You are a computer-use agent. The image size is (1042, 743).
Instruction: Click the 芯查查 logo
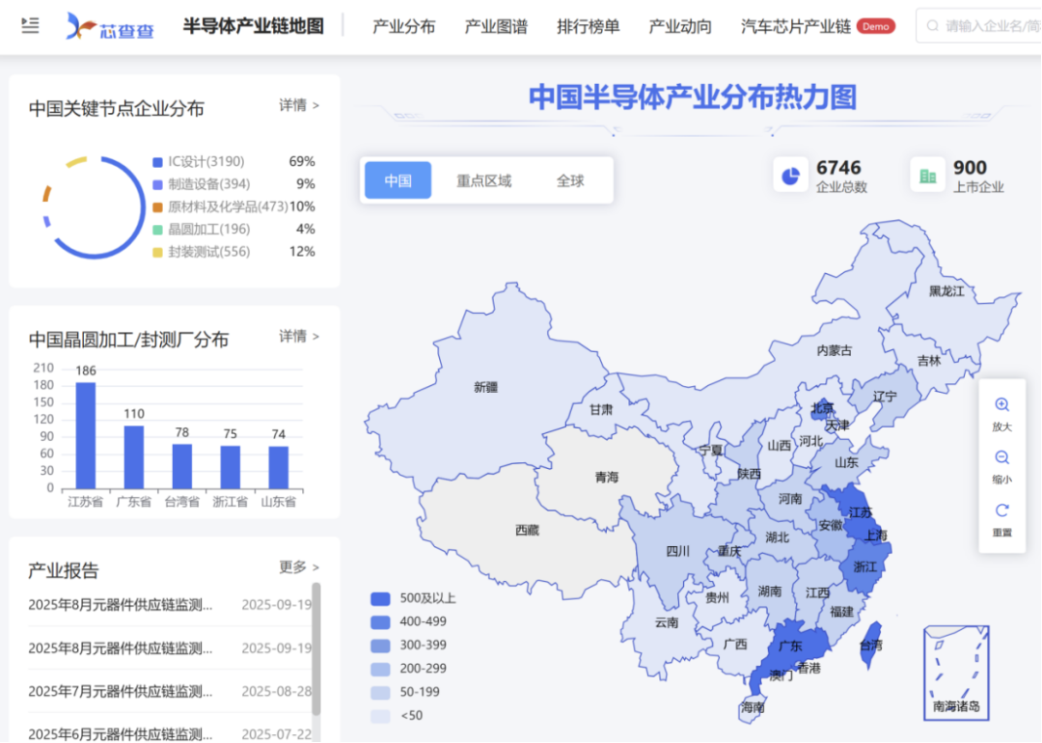click(x=110, y=27)
